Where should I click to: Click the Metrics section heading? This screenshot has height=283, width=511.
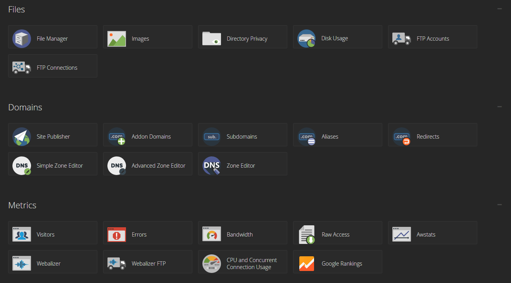coord(22,205)
